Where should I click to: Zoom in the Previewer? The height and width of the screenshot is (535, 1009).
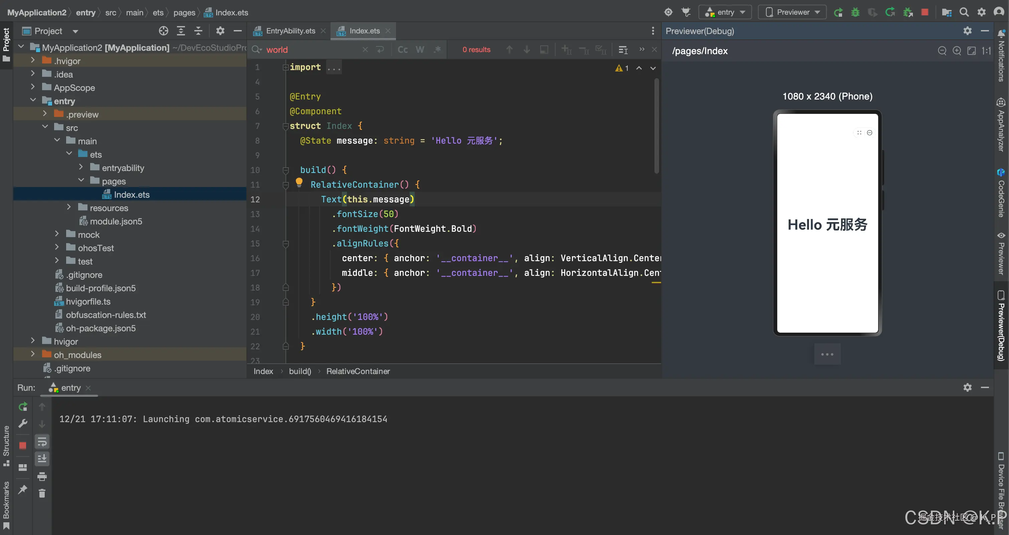click(x=957, y=51)
